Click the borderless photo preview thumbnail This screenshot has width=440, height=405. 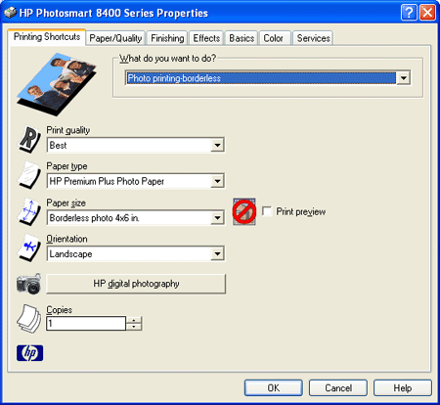(57, 84)
